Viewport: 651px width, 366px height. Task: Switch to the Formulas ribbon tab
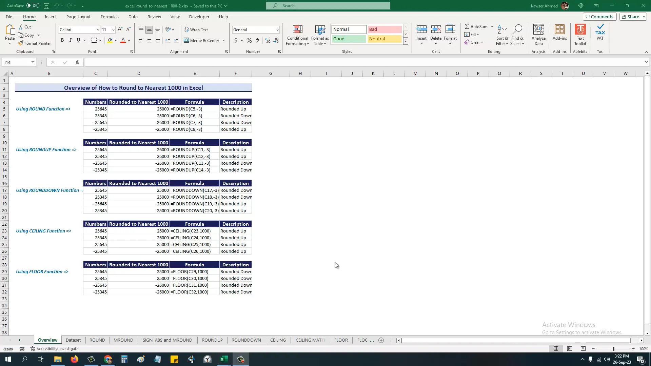[109, 17]
